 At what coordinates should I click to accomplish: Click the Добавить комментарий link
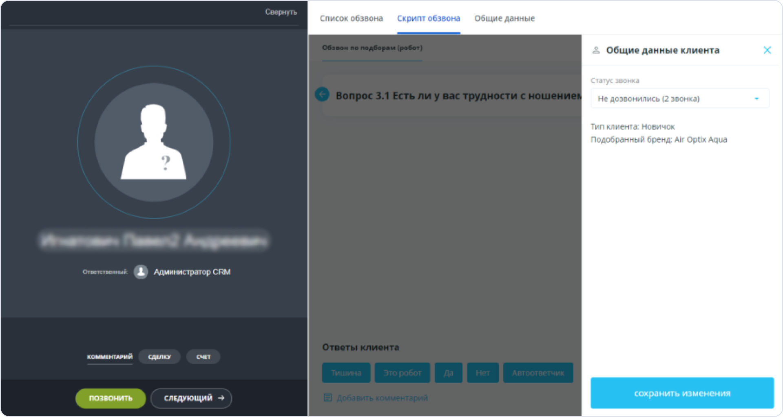[382, 398]
